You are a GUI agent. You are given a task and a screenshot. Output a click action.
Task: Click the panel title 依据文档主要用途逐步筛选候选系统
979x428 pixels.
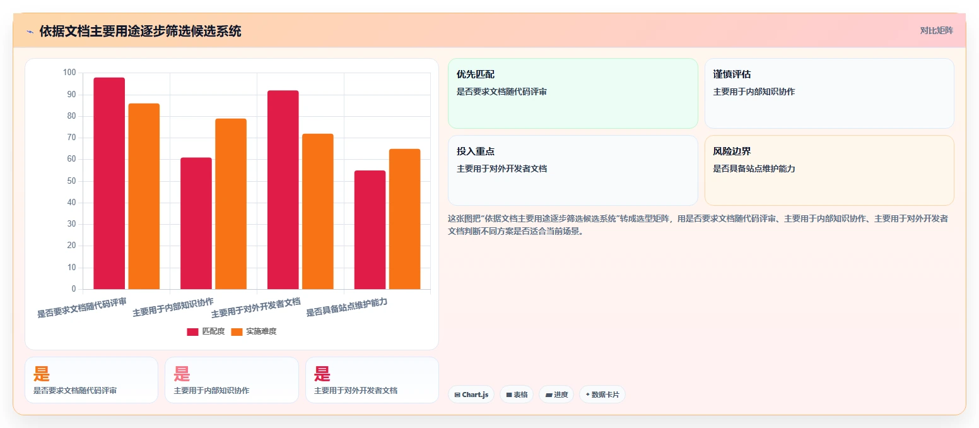point(140,31)
